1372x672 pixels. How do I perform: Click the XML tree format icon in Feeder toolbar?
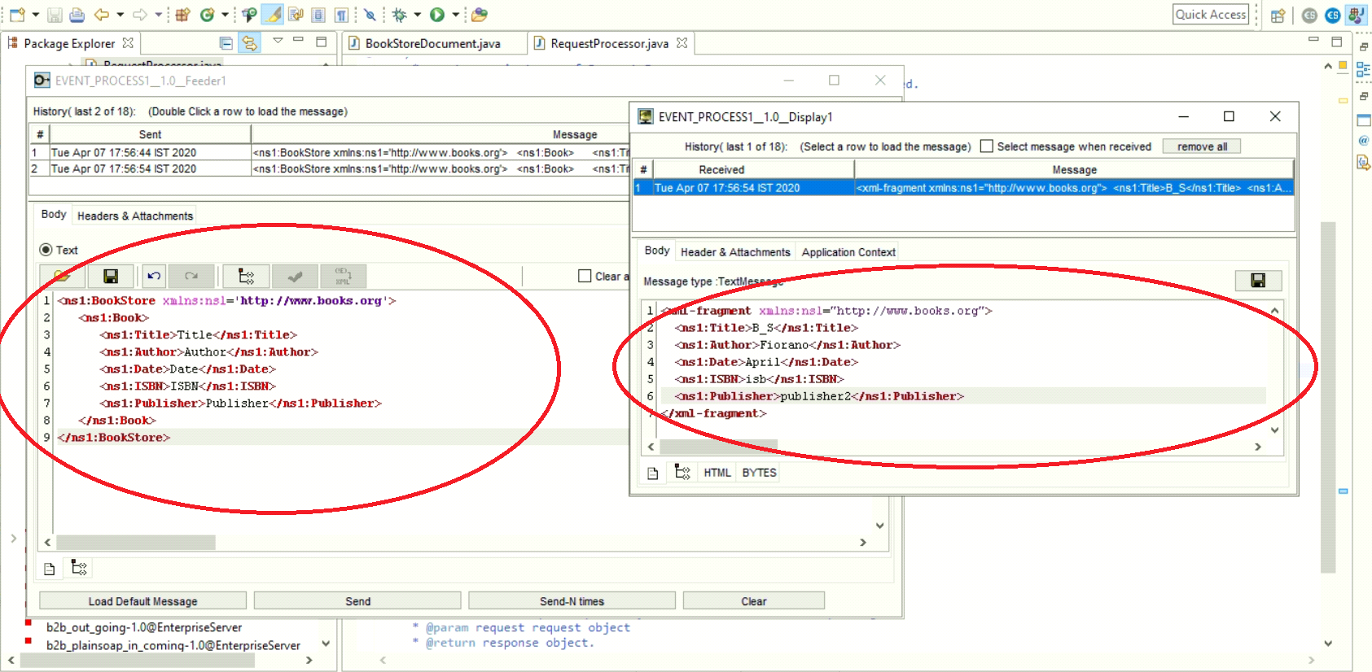click(x=246, y=277)
